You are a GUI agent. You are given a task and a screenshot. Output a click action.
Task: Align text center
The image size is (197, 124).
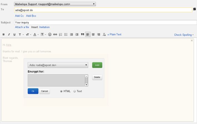(93, 34)
